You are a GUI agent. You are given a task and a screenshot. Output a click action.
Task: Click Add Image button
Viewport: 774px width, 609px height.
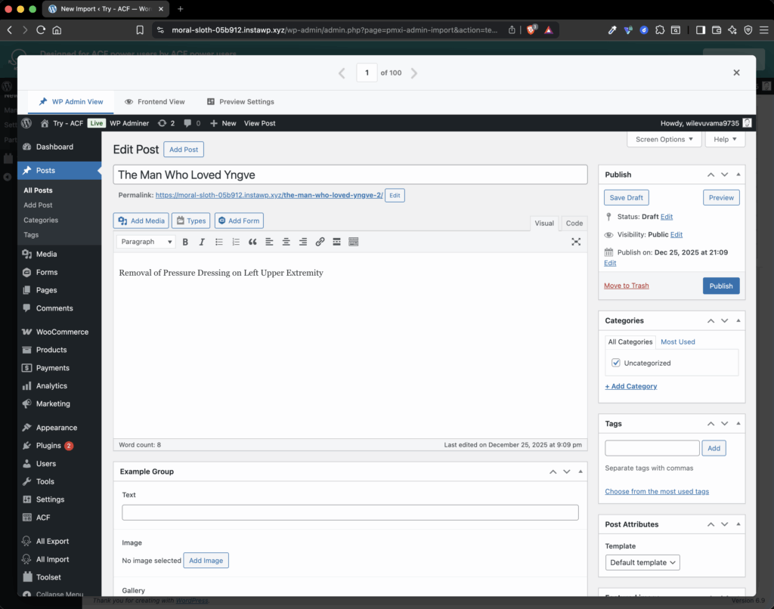point(206,561)
